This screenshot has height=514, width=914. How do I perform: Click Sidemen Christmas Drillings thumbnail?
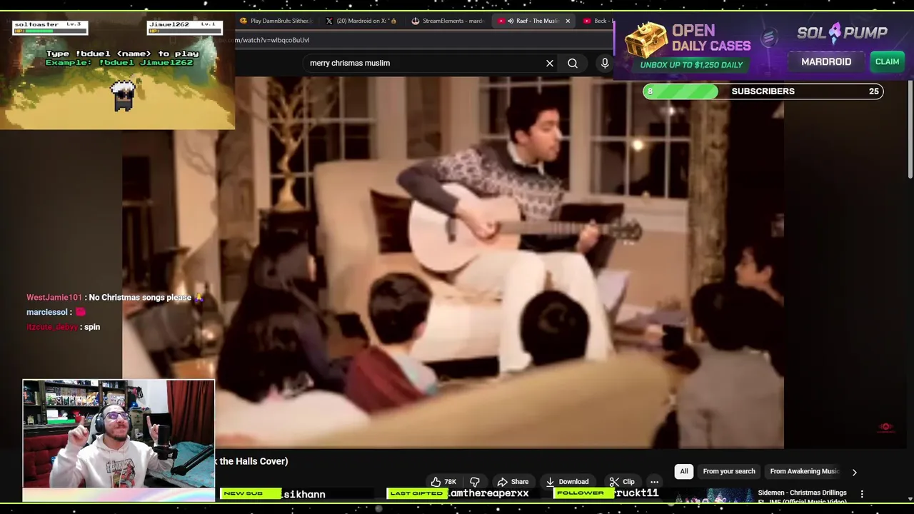click(x=714, y=496)
